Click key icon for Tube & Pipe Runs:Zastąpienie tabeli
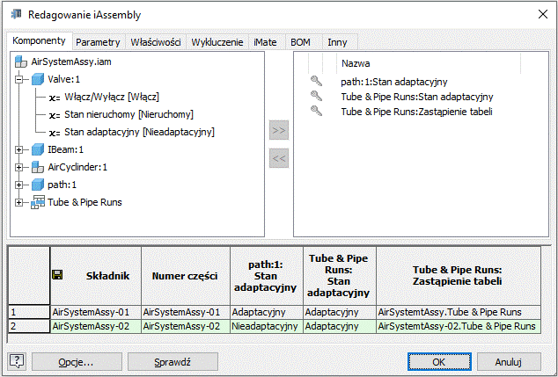 coord(316,112)
